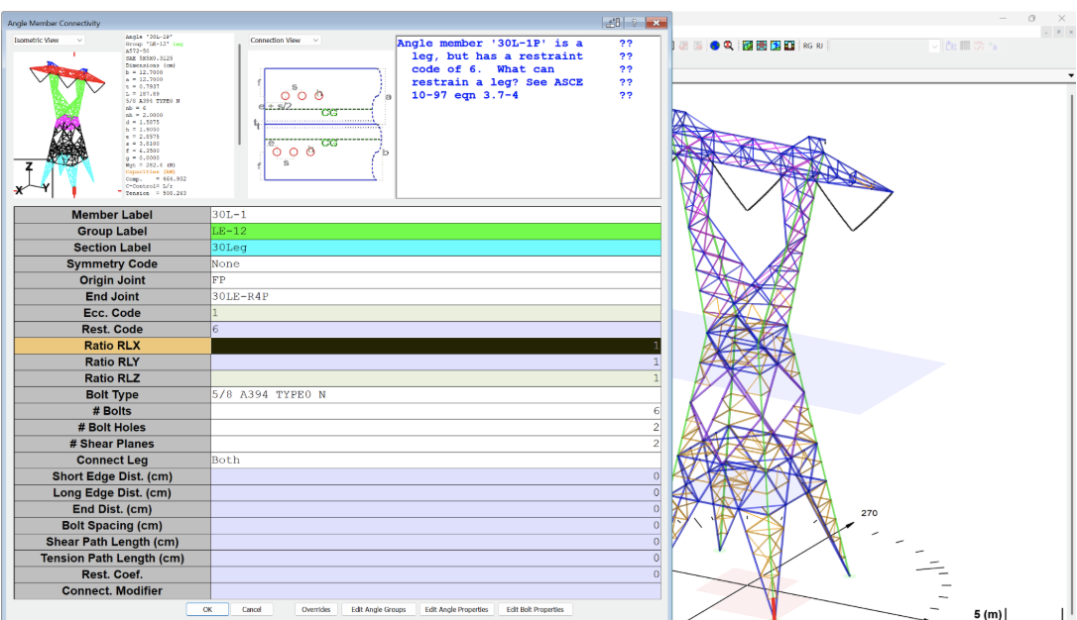This screenshot has width=1077, height=620.
Task: Click the End Joint value 30LE-R4P
Action: 435,296
